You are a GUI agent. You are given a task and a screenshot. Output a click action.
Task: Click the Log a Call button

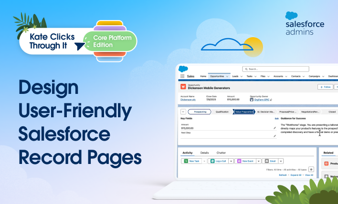click(218, 161)
